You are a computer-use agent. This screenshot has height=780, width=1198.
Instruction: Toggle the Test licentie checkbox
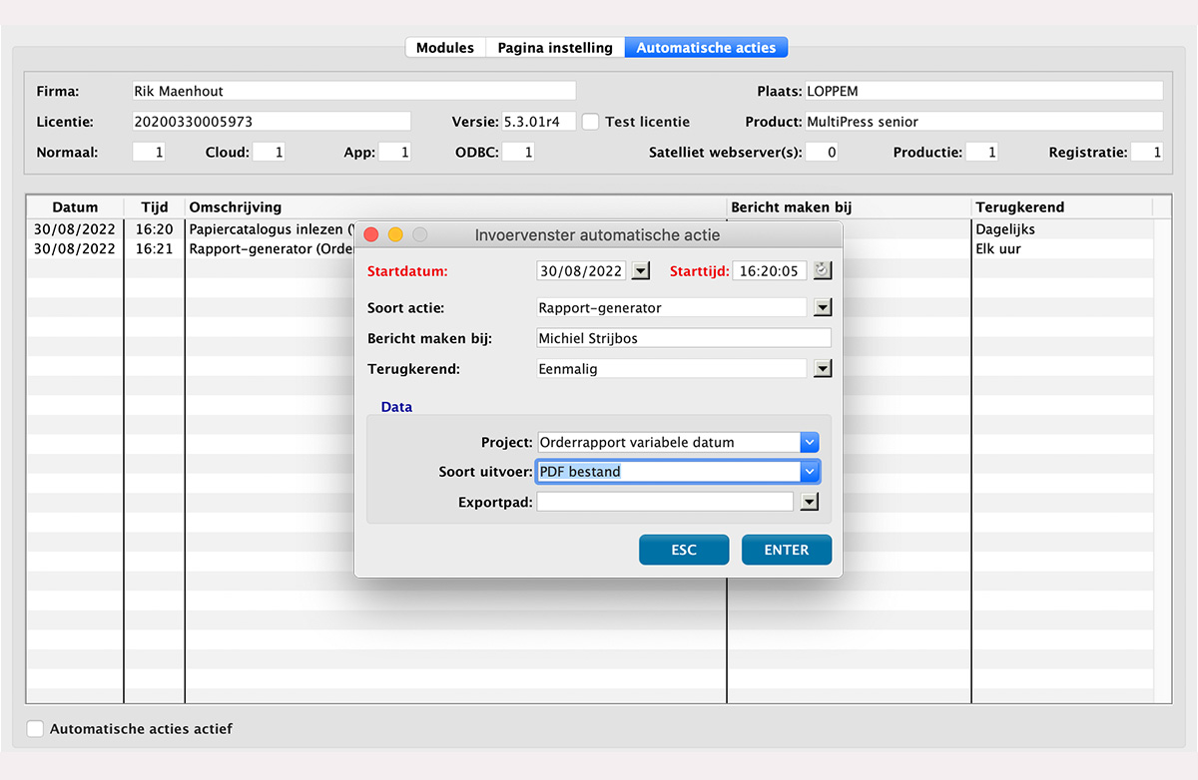tap(591, 122)
